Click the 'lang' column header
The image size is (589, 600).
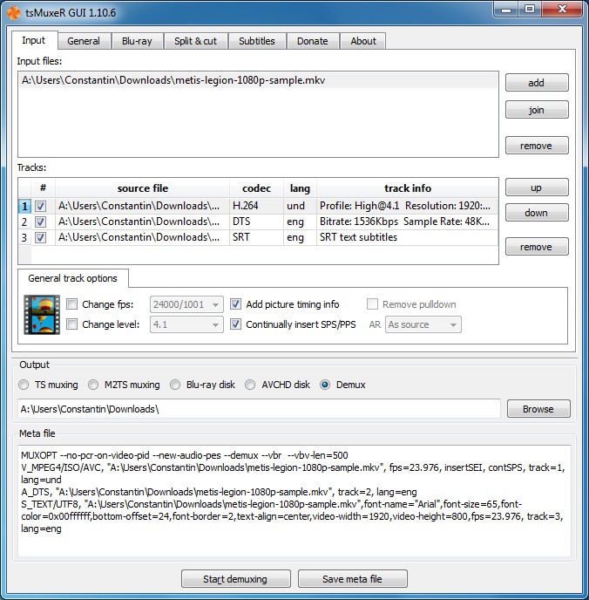pos(300,188)
